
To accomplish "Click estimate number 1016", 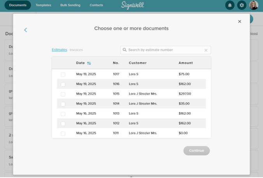I will click(x=116, y=84).
